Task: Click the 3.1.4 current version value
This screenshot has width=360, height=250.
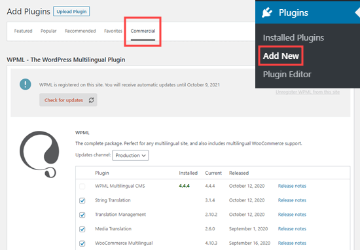Action: 210,200
